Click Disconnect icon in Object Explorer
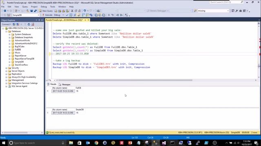The width and height of the screenshot is (261, 146). 18,24
